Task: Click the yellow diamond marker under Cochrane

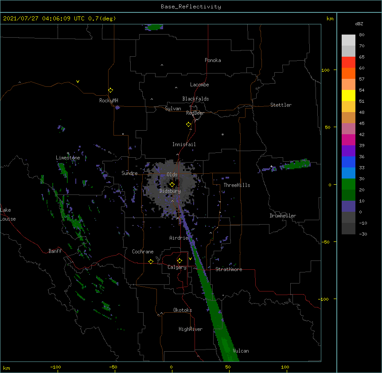Action: (x=151, y=261)
